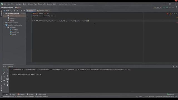This screenshot has height=100, width=178.
Task: Toggle soft-wrap in Run console
Action: 8,76
